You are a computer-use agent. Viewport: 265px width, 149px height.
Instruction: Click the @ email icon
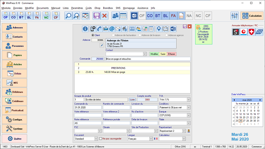pos(112,29)
